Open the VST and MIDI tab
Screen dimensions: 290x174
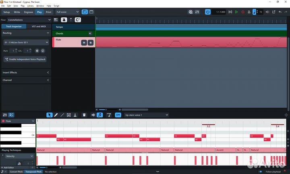pyautogui.click(x=39, y=27)
